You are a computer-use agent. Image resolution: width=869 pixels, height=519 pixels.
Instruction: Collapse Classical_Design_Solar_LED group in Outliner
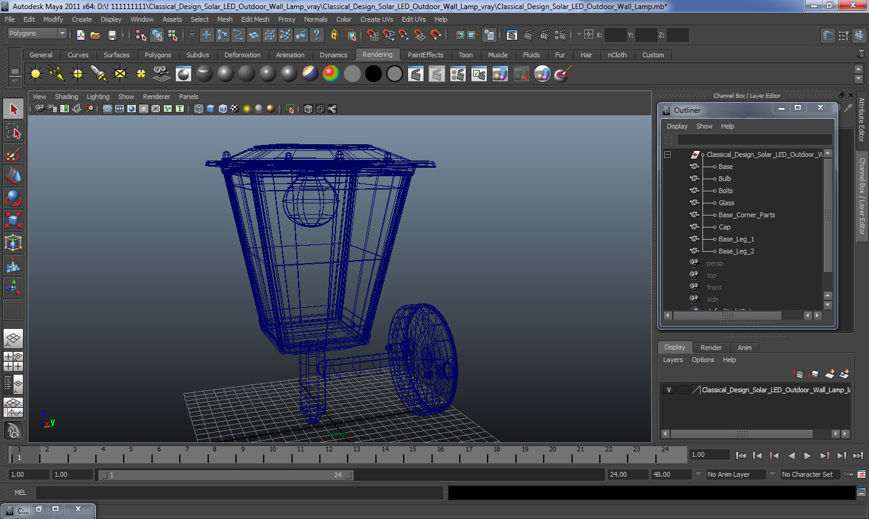(x=668, y=154)
